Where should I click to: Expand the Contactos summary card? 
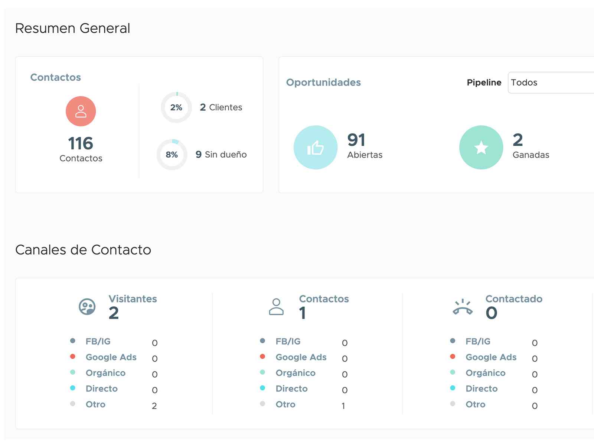139,125
